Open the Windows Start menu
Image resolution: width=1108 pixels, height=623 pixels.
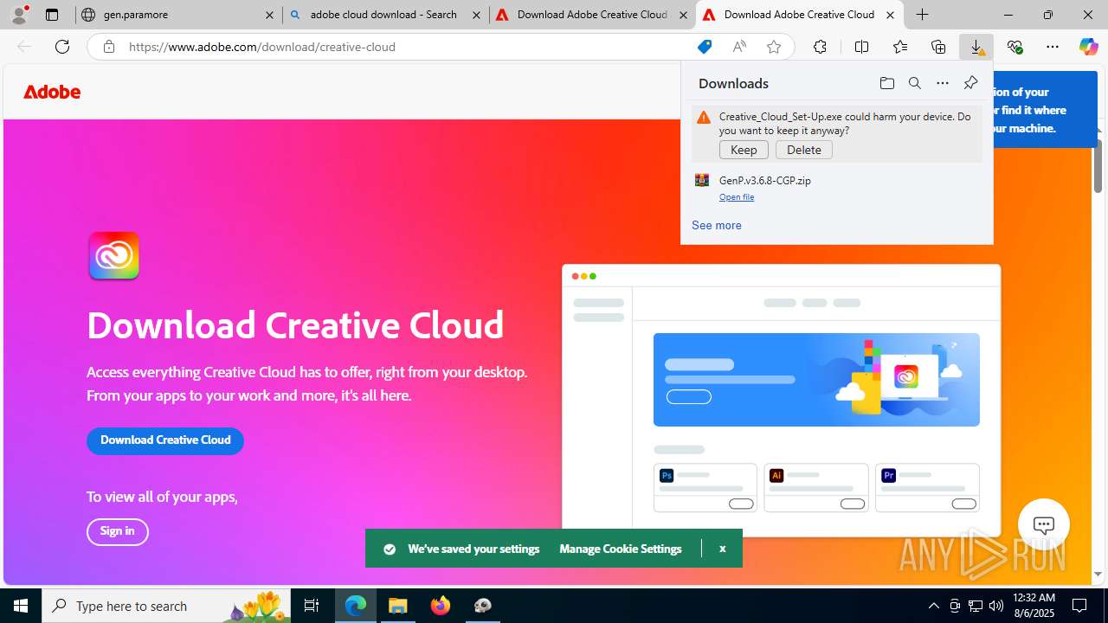point(21,606)
